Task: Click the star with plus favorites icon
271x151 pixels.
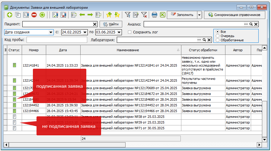Action: 109,14
